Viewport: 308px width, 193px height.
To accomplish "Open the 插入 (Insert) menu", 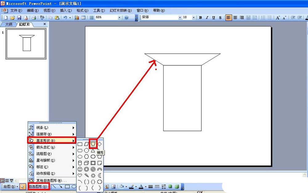I will [66, 10].
